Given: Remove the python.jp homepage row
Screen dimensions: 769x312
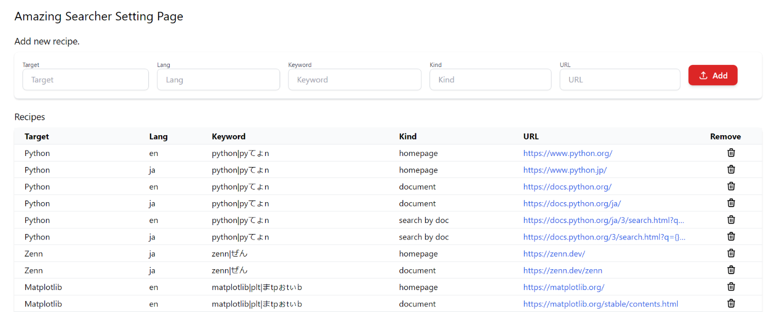Looking at the screenshot, I should [731, 170].
